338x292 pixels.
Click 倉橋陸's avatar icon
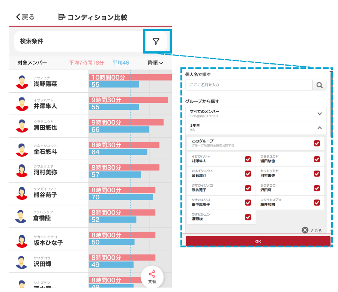(22, 216)
